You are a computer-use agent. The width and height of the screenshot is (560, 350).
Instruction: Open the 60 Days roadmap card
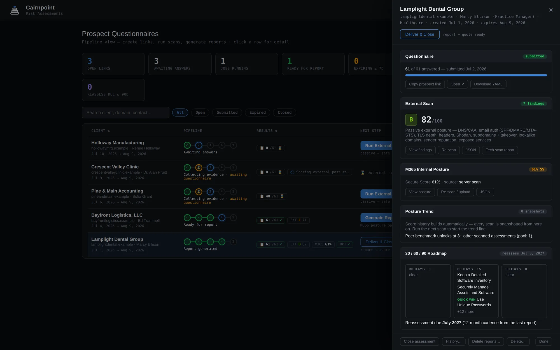[x=476, y=291]
